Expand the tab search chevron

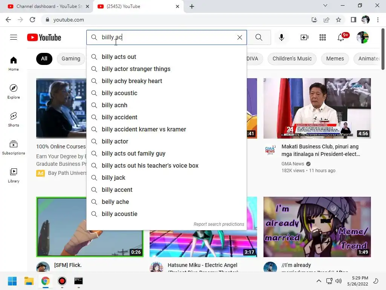325,5
